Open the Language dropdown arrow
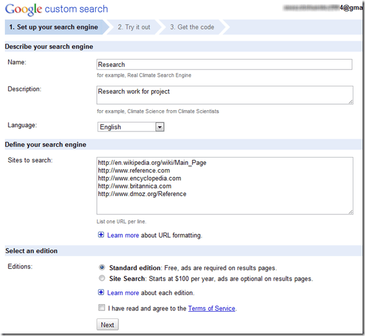The width and height of the screenshot is (365, 336). (x=160, y=127)
